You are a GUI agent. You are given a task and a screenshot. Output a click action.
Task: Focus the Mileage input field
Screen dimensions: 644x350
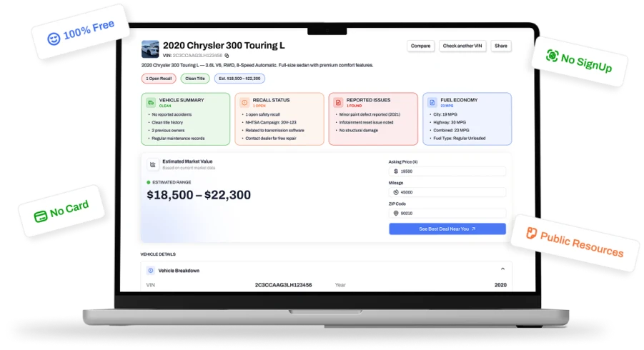(x=447, y=192)
